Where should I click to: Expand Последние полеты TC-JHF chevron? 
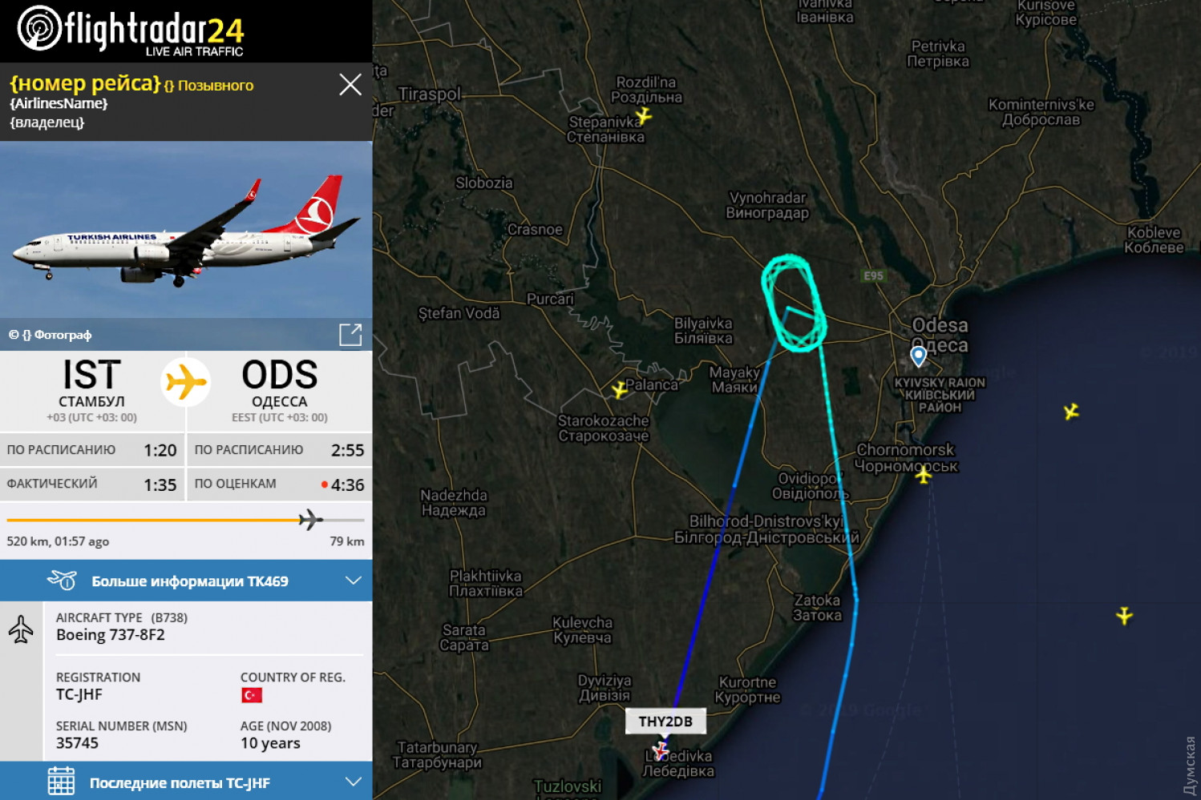353,782
